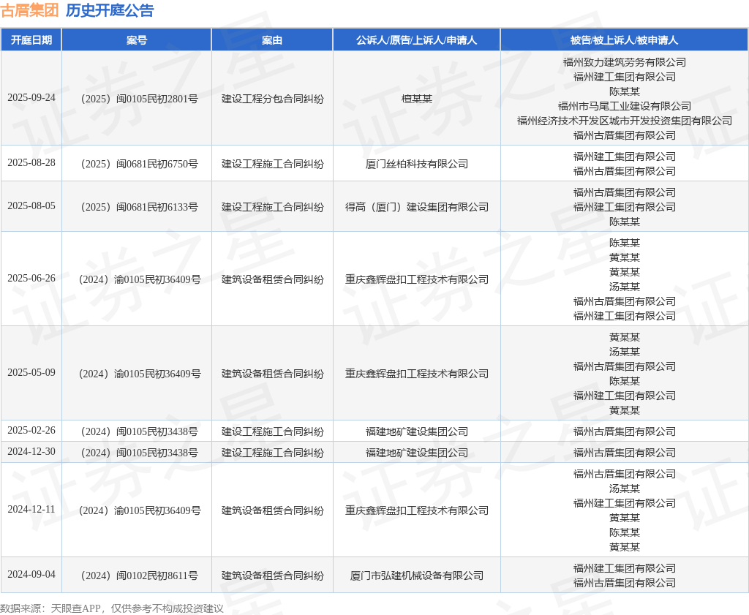Select the 开庭日期 column header

tap(31, 40)
